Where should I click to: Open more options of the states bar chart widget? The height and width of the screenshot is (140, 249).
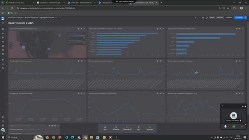242,29
